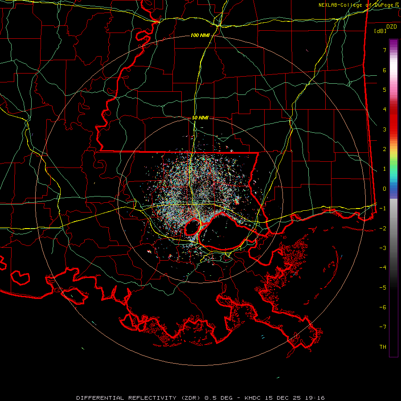Image resolution: width=401 pixels, height=401 pixels.
Task: Click the 6 value on the ZDR color scale
Action: click(385, 70)
